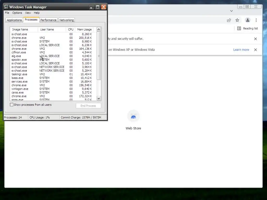Open the Options menu in Task Manager

pyautogui.click(x=17, y=13)
